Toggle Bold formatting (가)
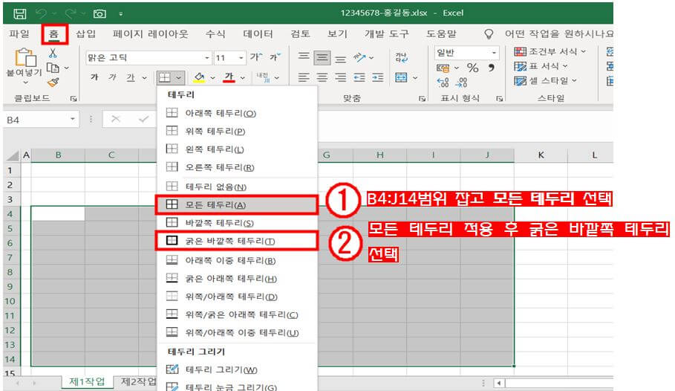 94,77
